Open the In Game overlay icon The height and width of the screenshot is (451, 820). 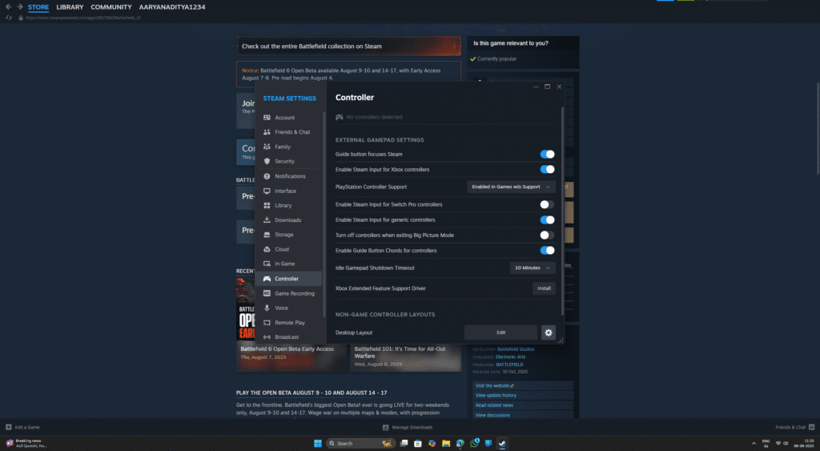coord(267,264)
